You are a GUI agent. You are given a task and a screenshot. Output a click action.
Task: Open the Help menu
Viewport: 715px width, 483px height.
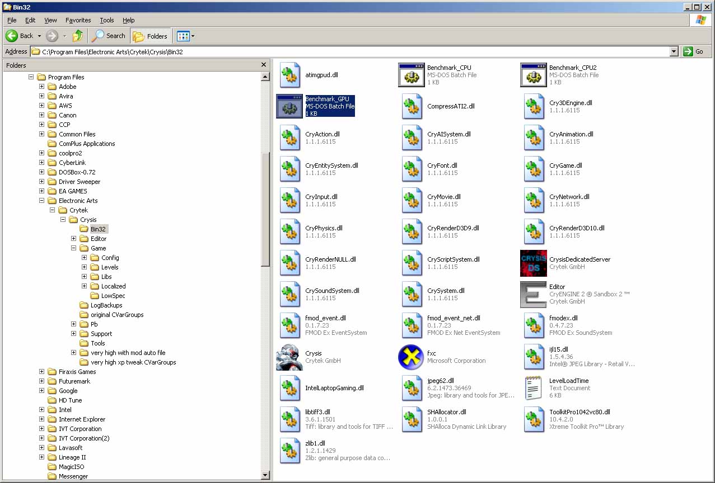pyautogui.click(x=129, y=20)
